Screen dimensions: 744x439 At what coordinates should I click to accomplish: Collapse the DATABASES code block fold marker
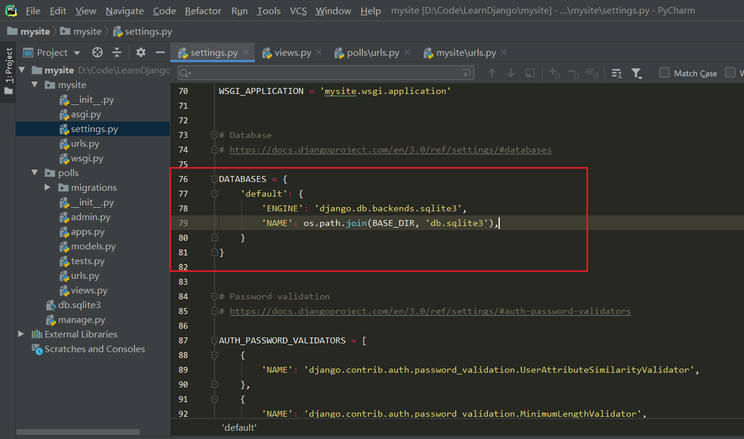[x=215, y=179]
